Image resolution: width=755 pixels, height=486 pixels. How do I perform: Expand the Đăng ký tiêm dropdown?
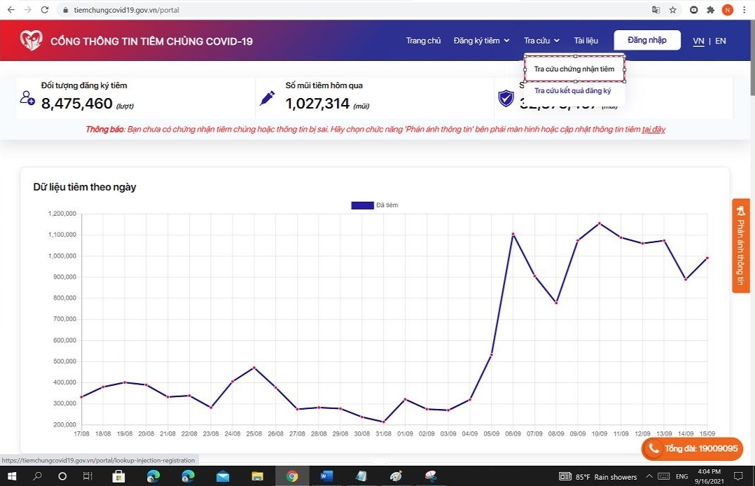pyautogui.click(x=481, y=41)
